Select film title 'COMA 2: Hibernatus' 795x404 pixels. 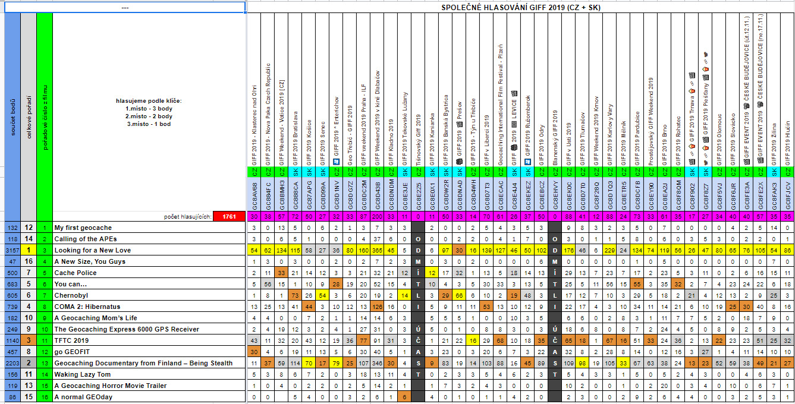(149, 307)
